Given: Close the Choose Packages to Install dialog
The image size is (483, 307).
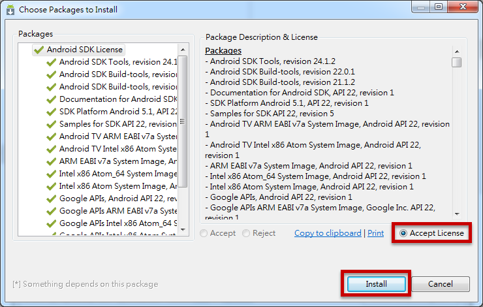Looking at the screenshot, I should pos(463,7).
